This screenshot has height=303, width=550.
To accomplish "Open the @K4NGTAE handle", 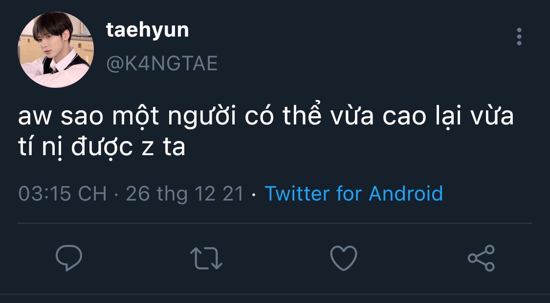I will click(x=162, y=64).
